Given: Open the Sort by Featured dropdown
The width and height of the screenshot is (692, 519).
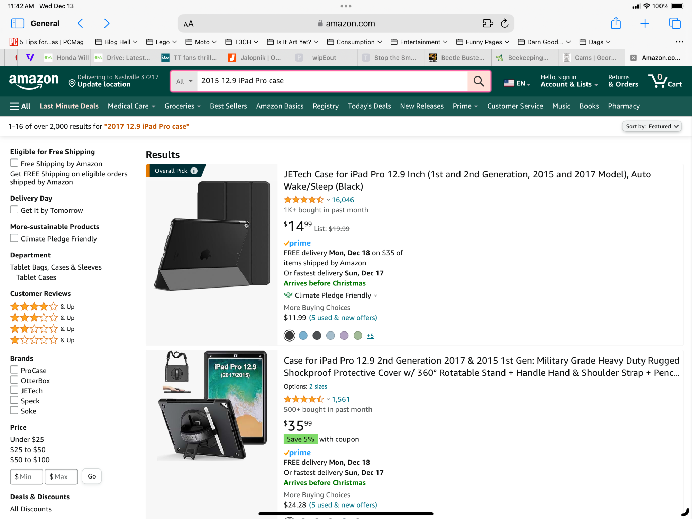Looking at the screenshot, I should click(x=652, y=126).
